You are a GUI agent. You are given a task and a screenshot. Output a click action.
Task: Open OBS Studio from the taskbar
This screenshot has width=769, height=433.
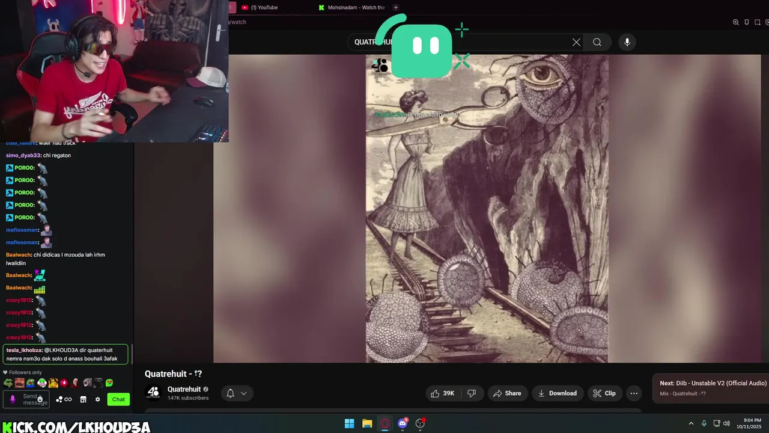[x=421, y=423]
